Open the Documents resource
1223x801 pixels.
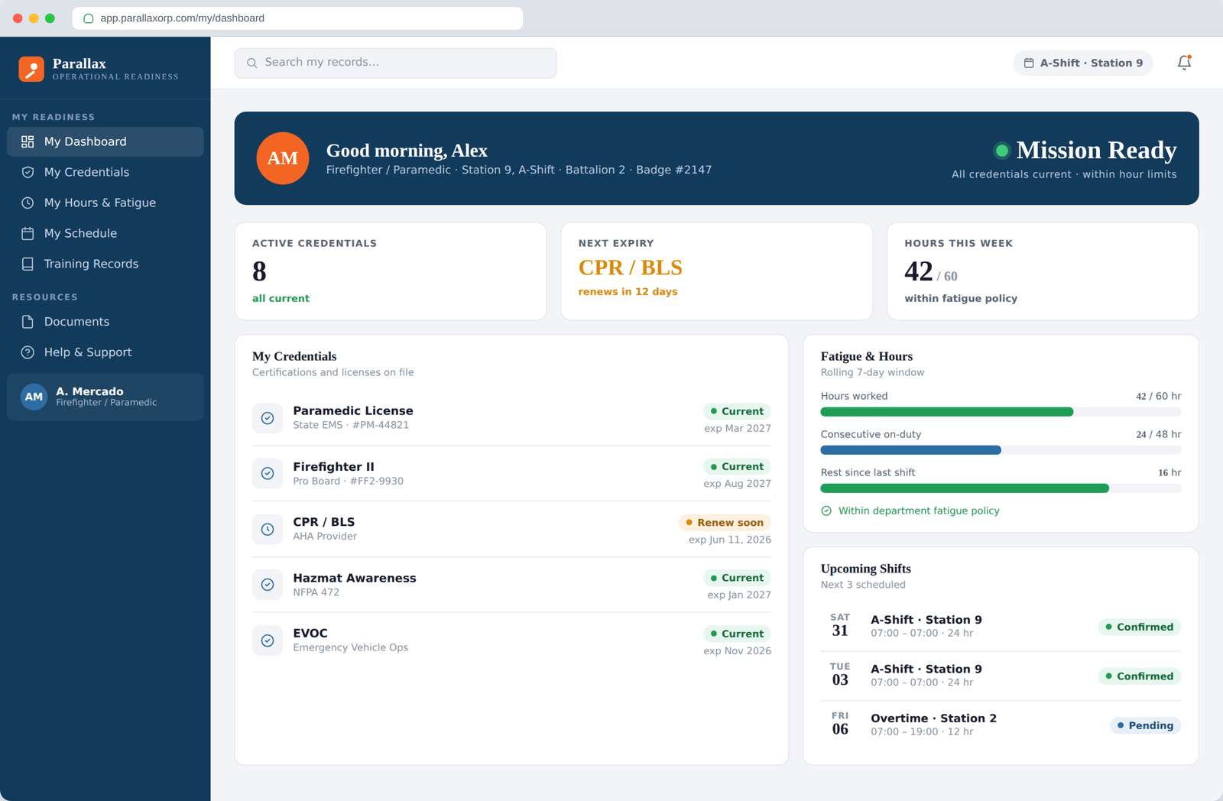pos(105,322)
